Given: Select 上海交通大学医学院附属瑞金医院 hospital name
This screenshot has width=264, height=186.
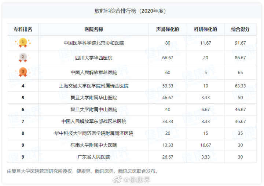Looking at the screenshot, I should point(94,86).
